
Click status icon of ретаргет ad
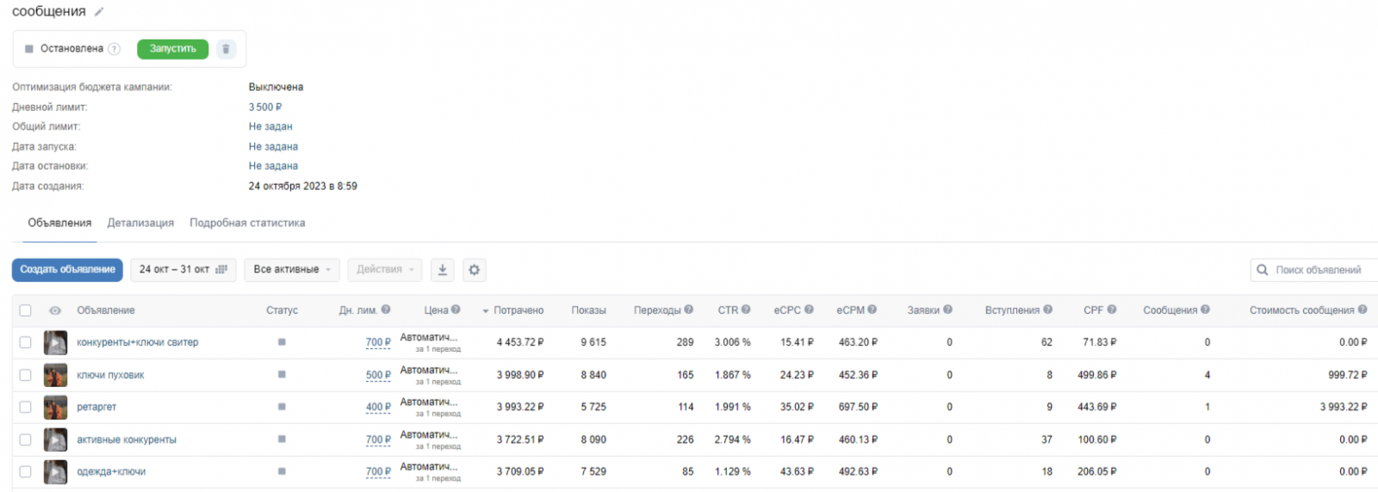point(282,407)
